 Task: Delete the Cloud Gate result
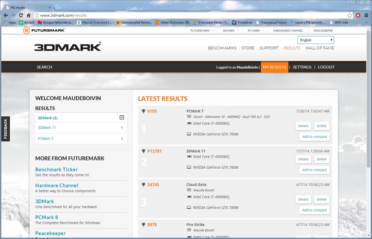click(x=322, y=200)
